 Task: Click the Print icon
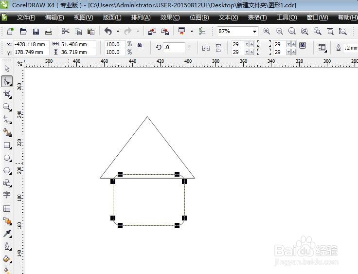point(49,32)
